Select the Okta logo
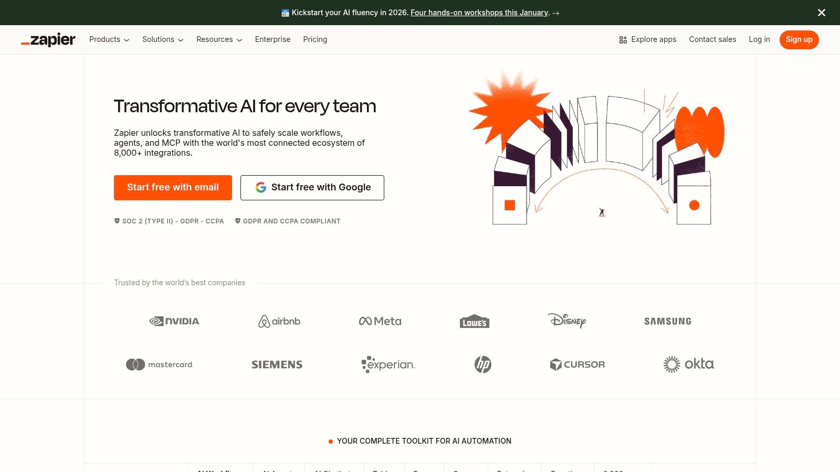 689,364
